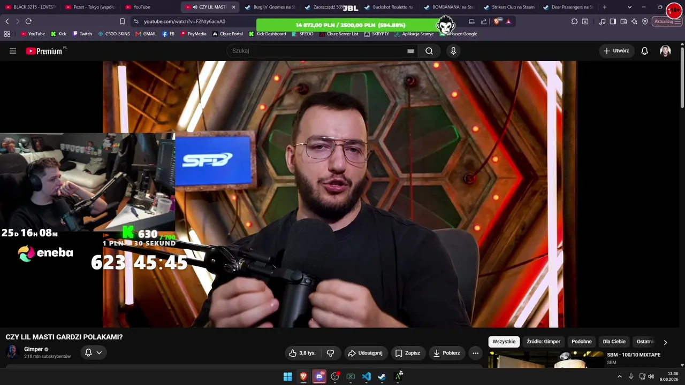685x385 pixels.
Task: Show more filter chips with right arrow
Action: click(665, 342)
